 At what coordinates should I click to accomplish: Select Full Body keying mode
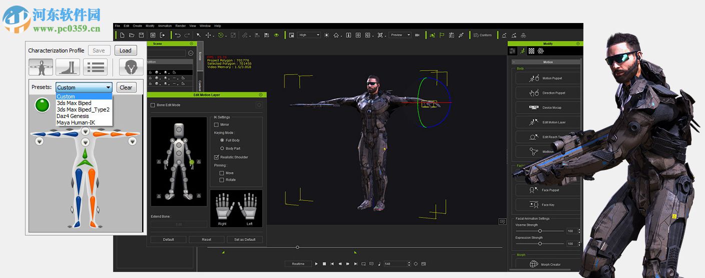222,140
